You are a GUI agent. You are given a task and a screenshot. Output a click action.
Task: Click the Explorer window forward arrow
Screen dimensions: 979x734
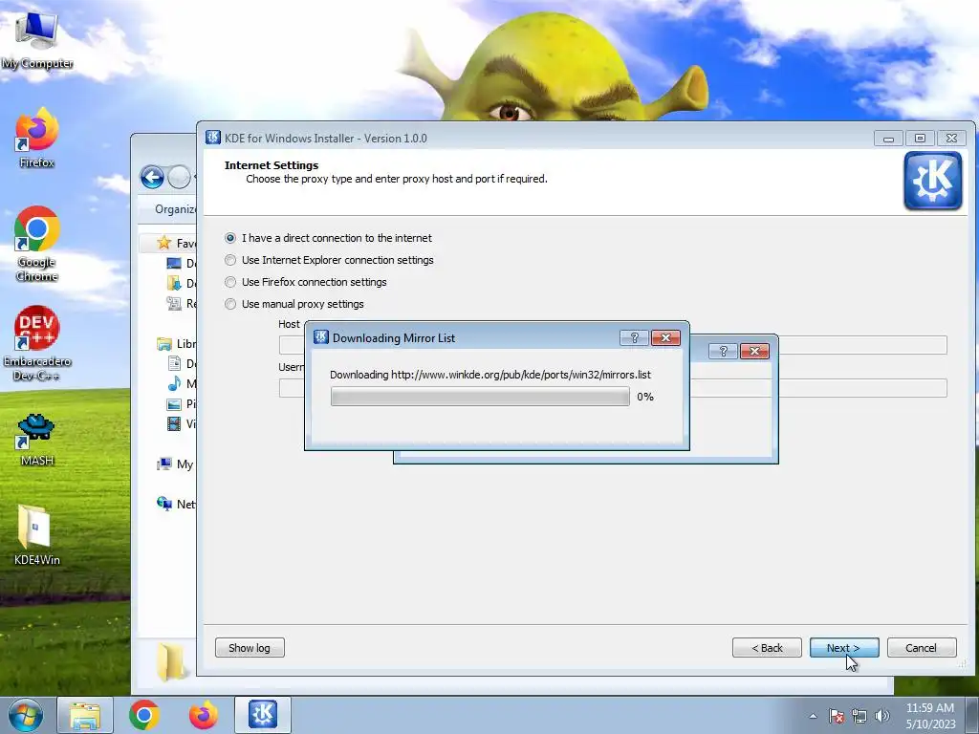tap(179, 177)
